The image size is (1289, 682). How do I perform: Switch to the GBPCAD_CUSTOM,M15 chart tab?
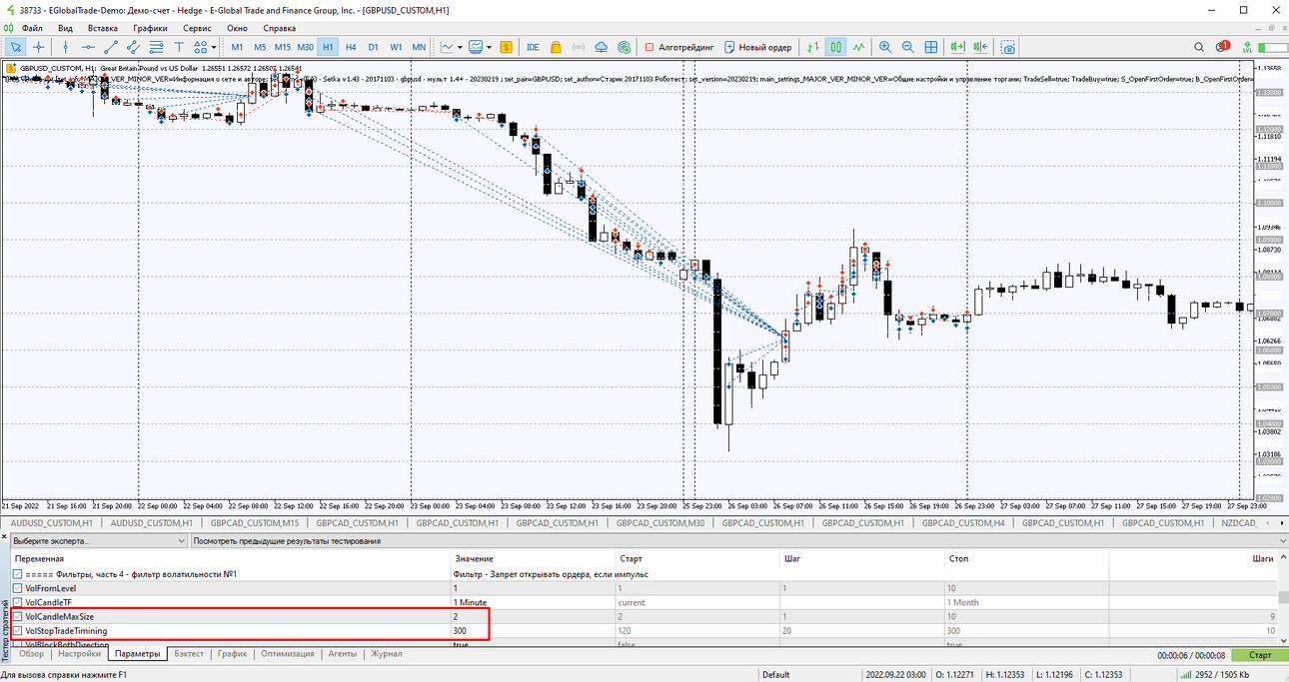click(256, 522)
